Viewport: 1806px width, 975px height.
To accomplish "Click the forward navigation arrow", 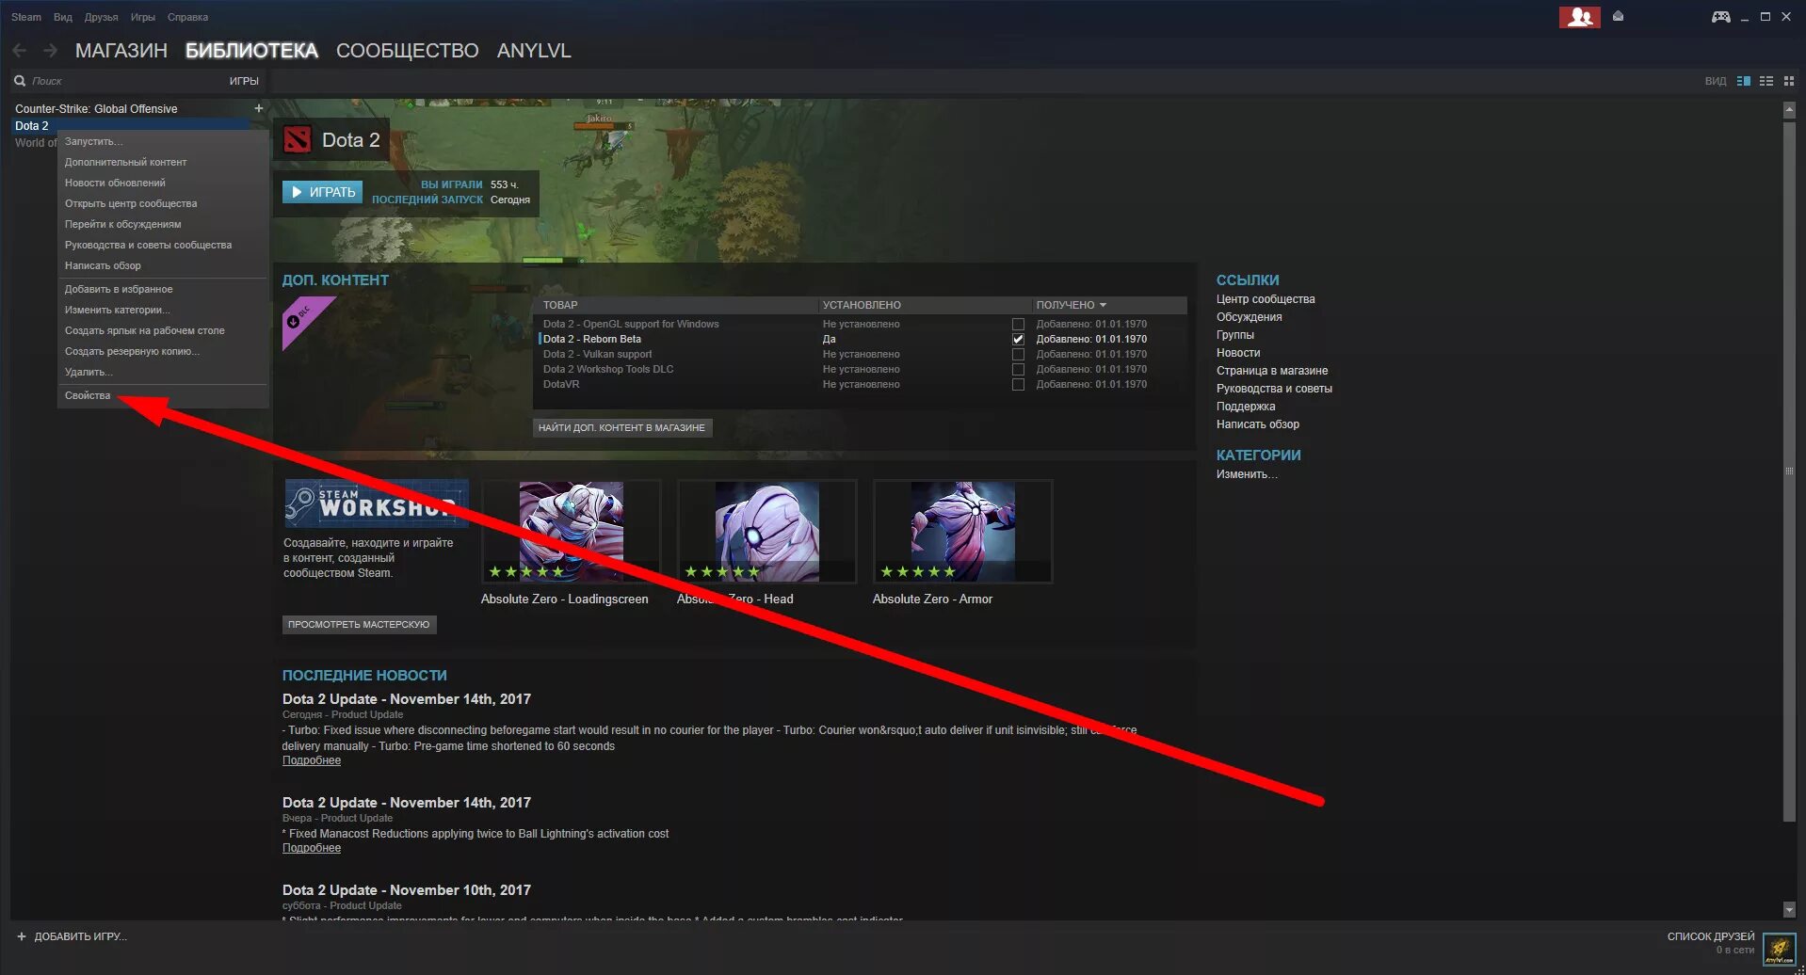I will point(50,51).
